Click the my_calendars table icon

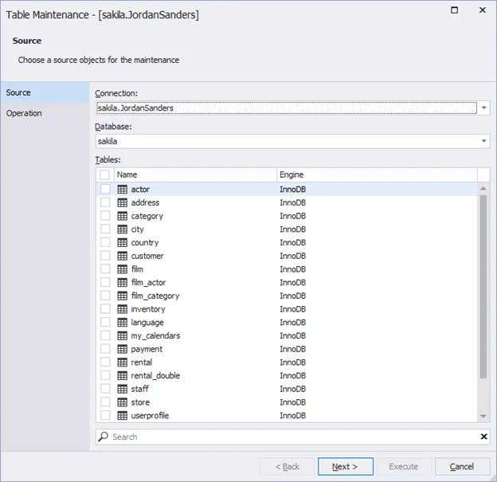pos(123,336)
